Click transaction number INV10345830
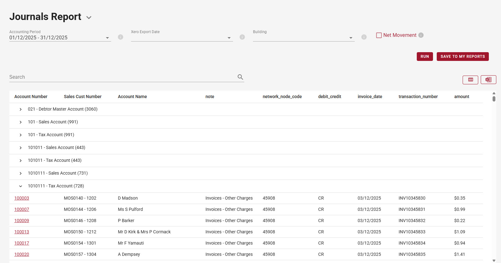Screen dimensions: 501x263 (412, 198)
